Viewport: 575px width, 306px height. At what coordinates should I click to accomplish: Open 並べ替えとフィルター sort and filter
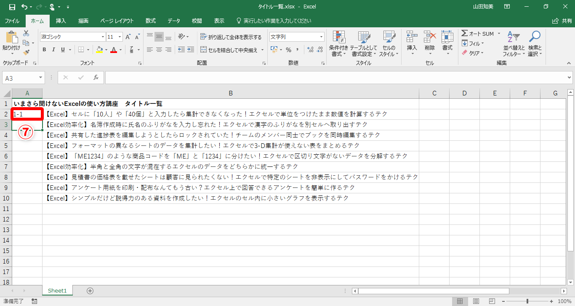514,44
